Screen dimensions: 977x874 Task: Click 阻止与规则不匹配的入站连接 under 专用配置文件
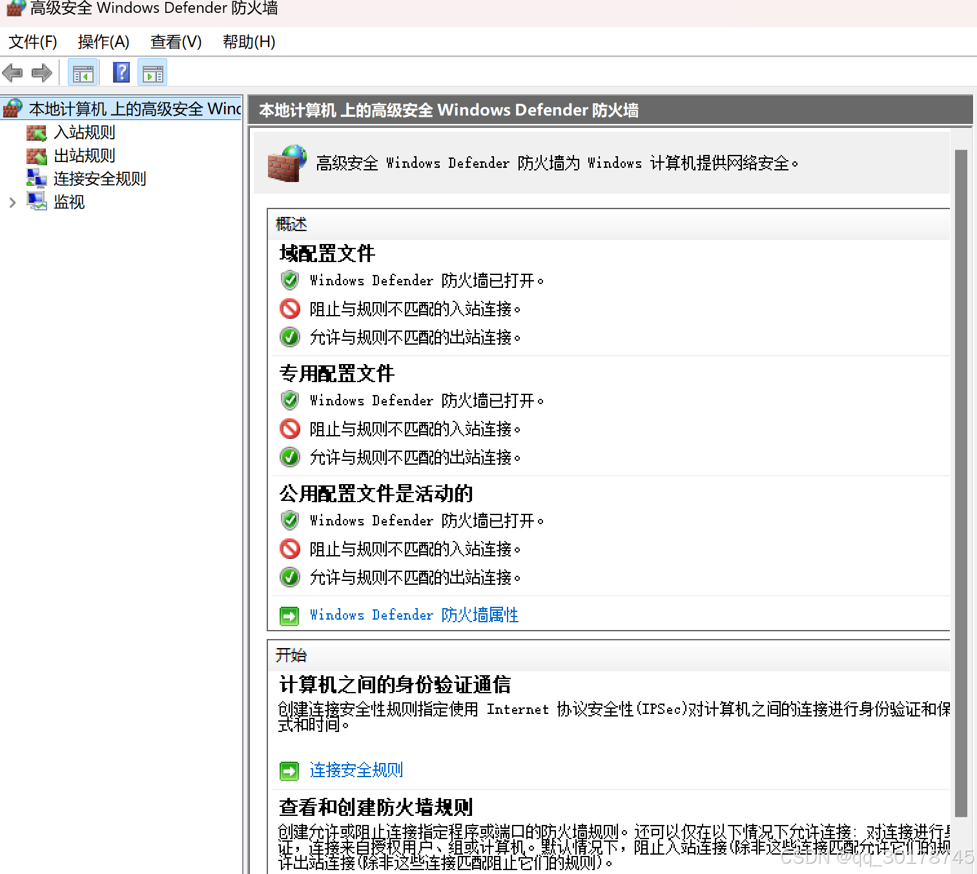point(415,429)
